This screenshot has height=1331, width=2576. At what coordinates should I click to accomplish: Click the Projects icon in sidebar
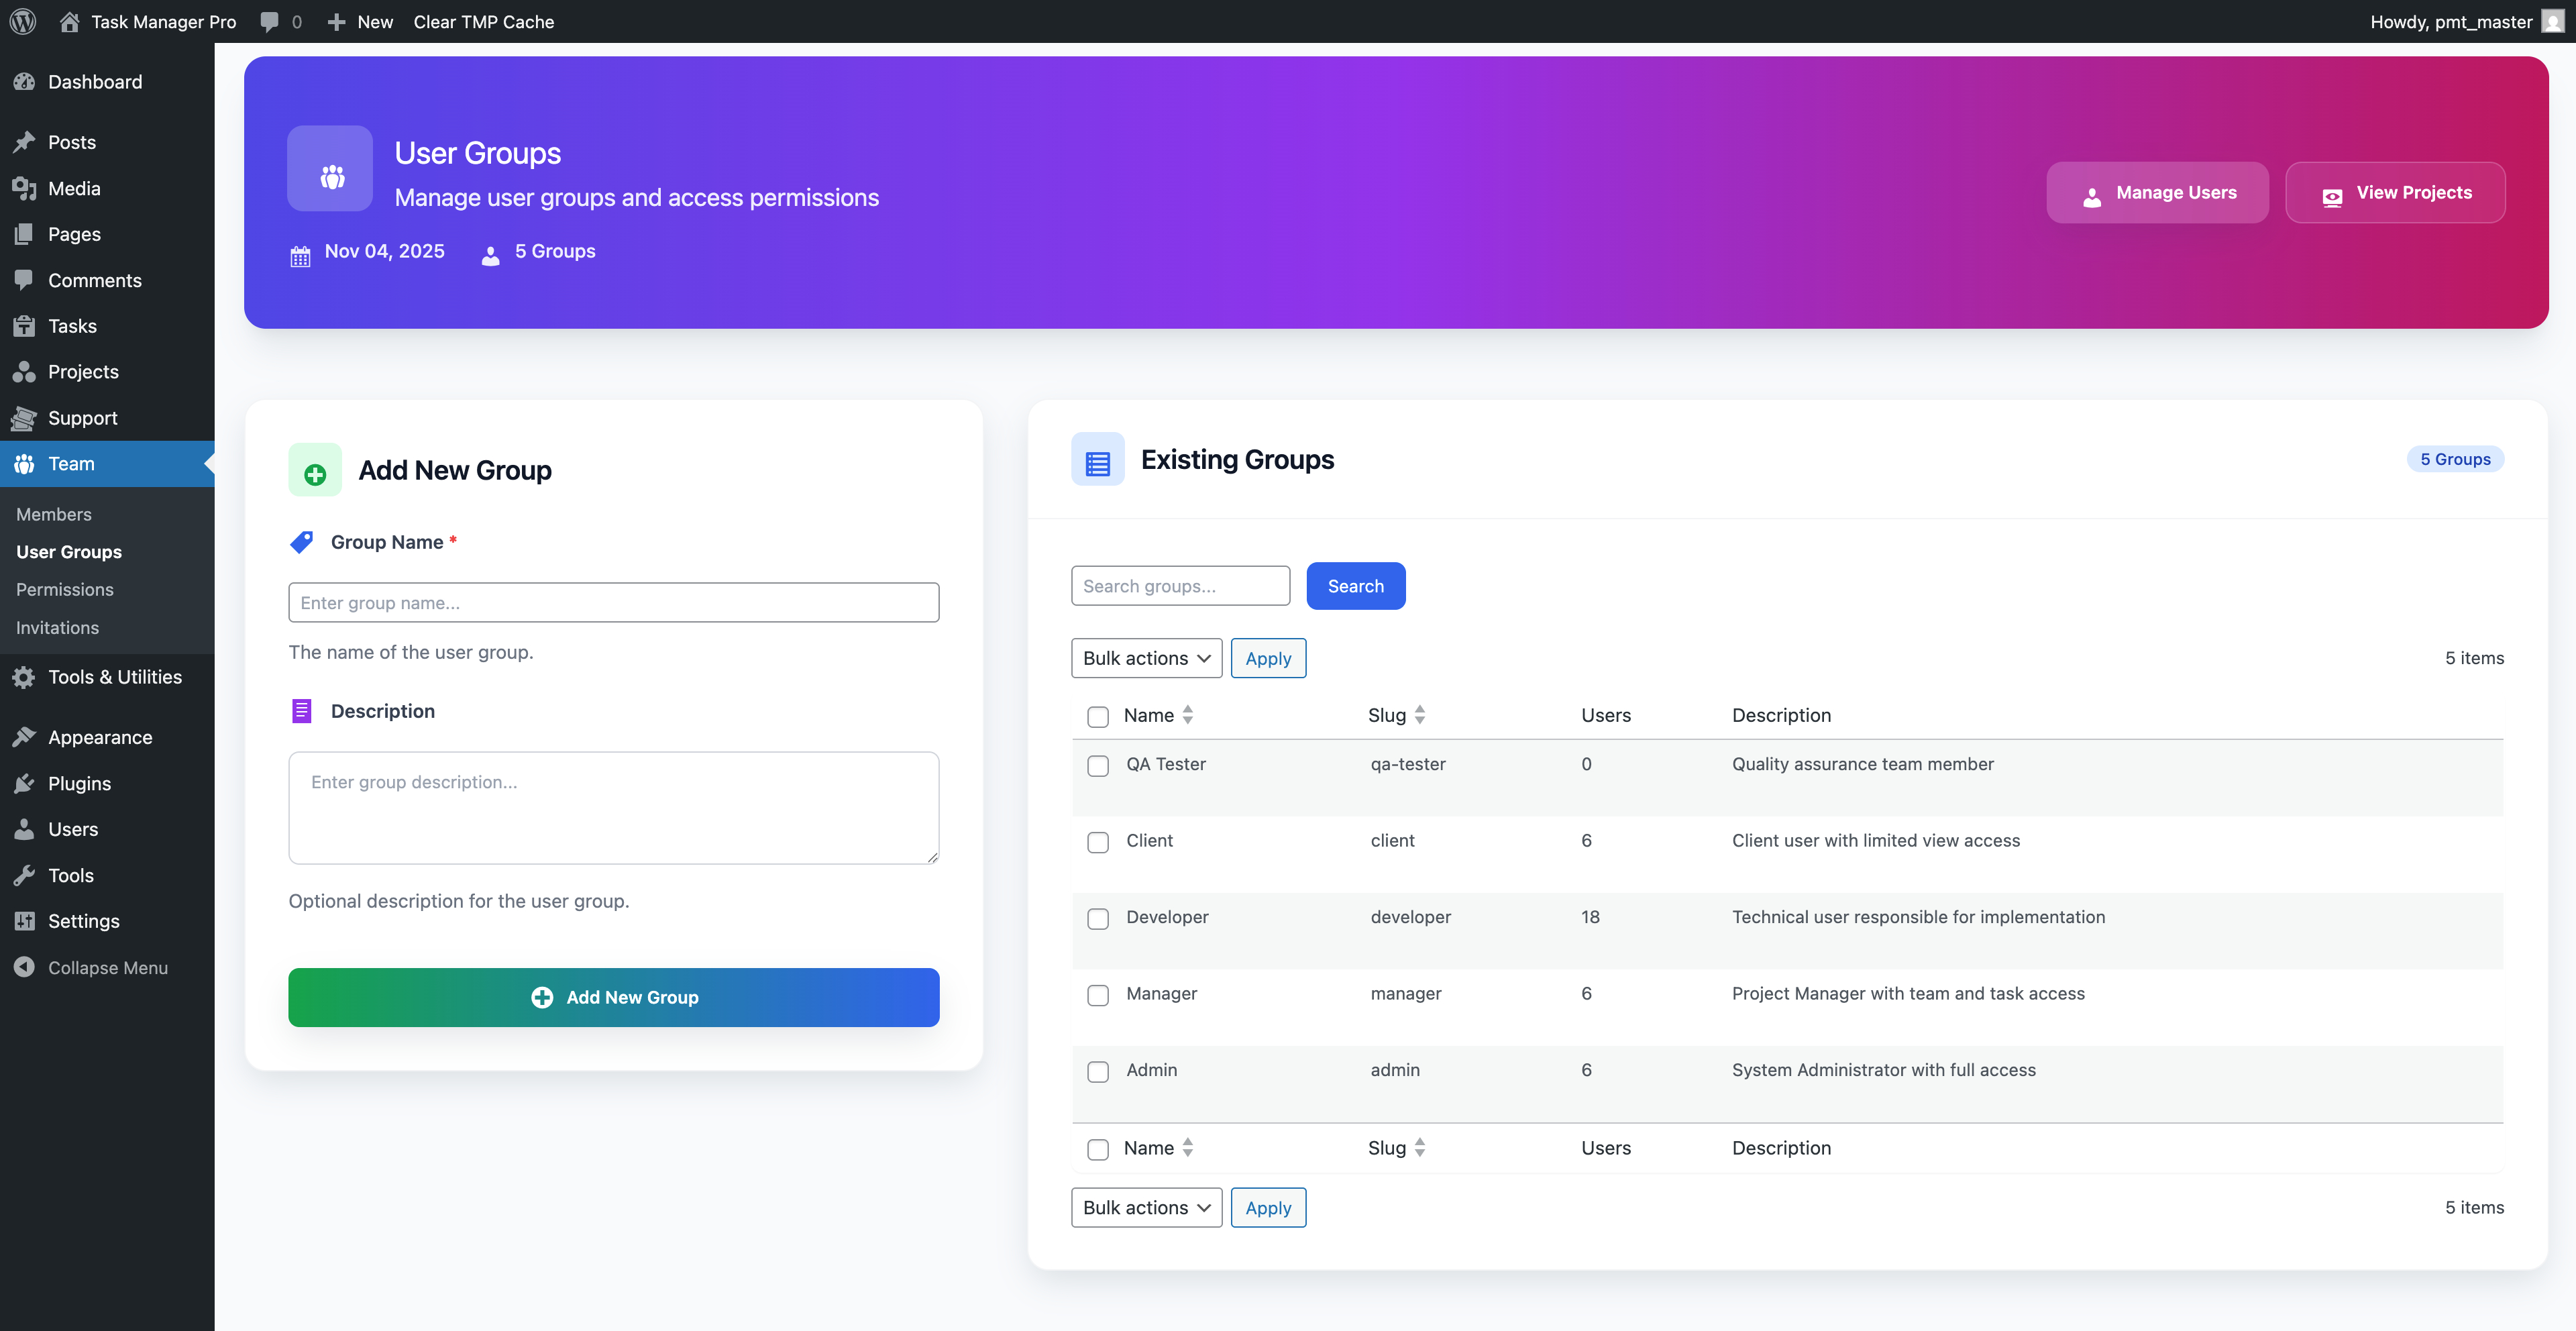coord(24,372)
